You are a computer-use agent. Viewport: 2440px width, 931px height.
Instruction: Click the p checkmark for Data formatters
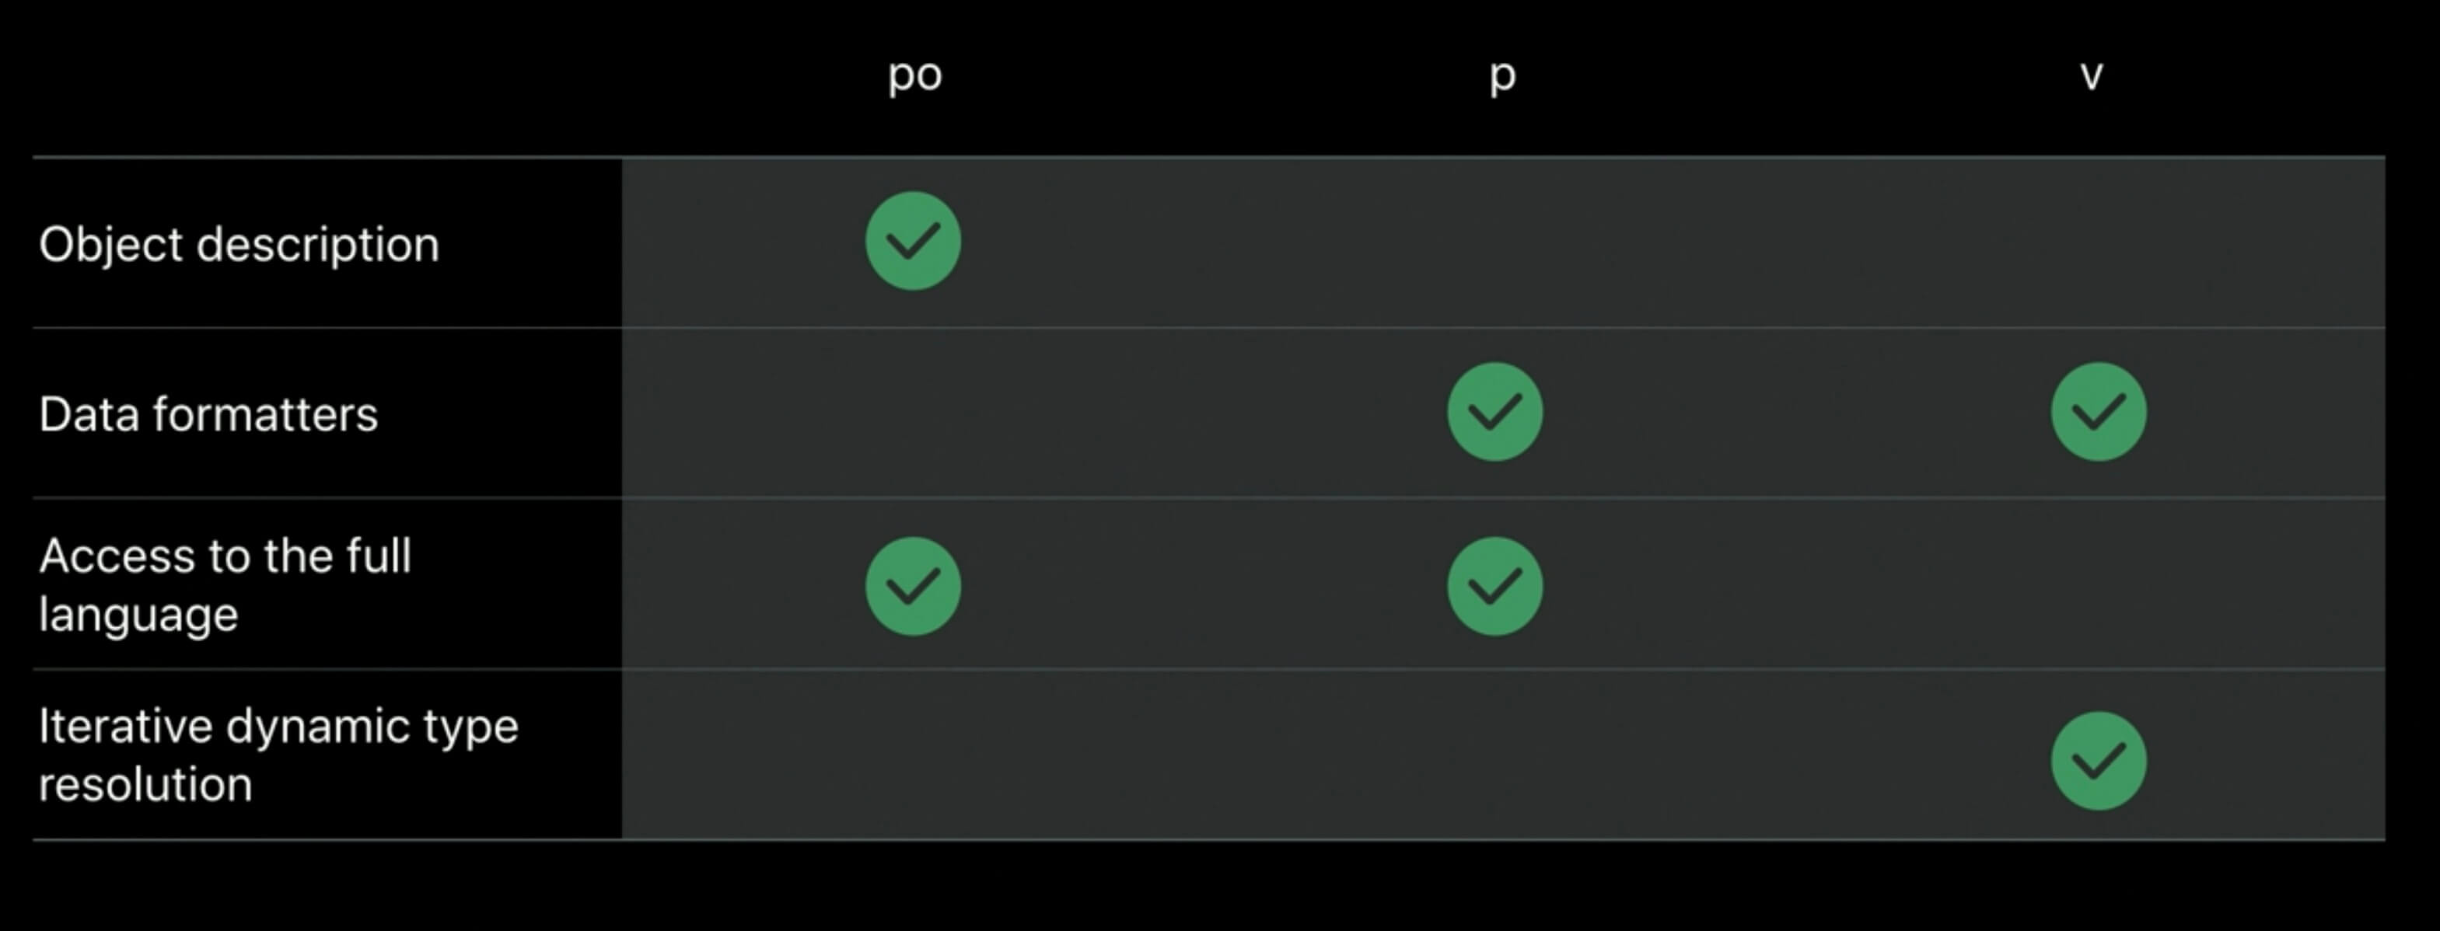coord(1494,412)
